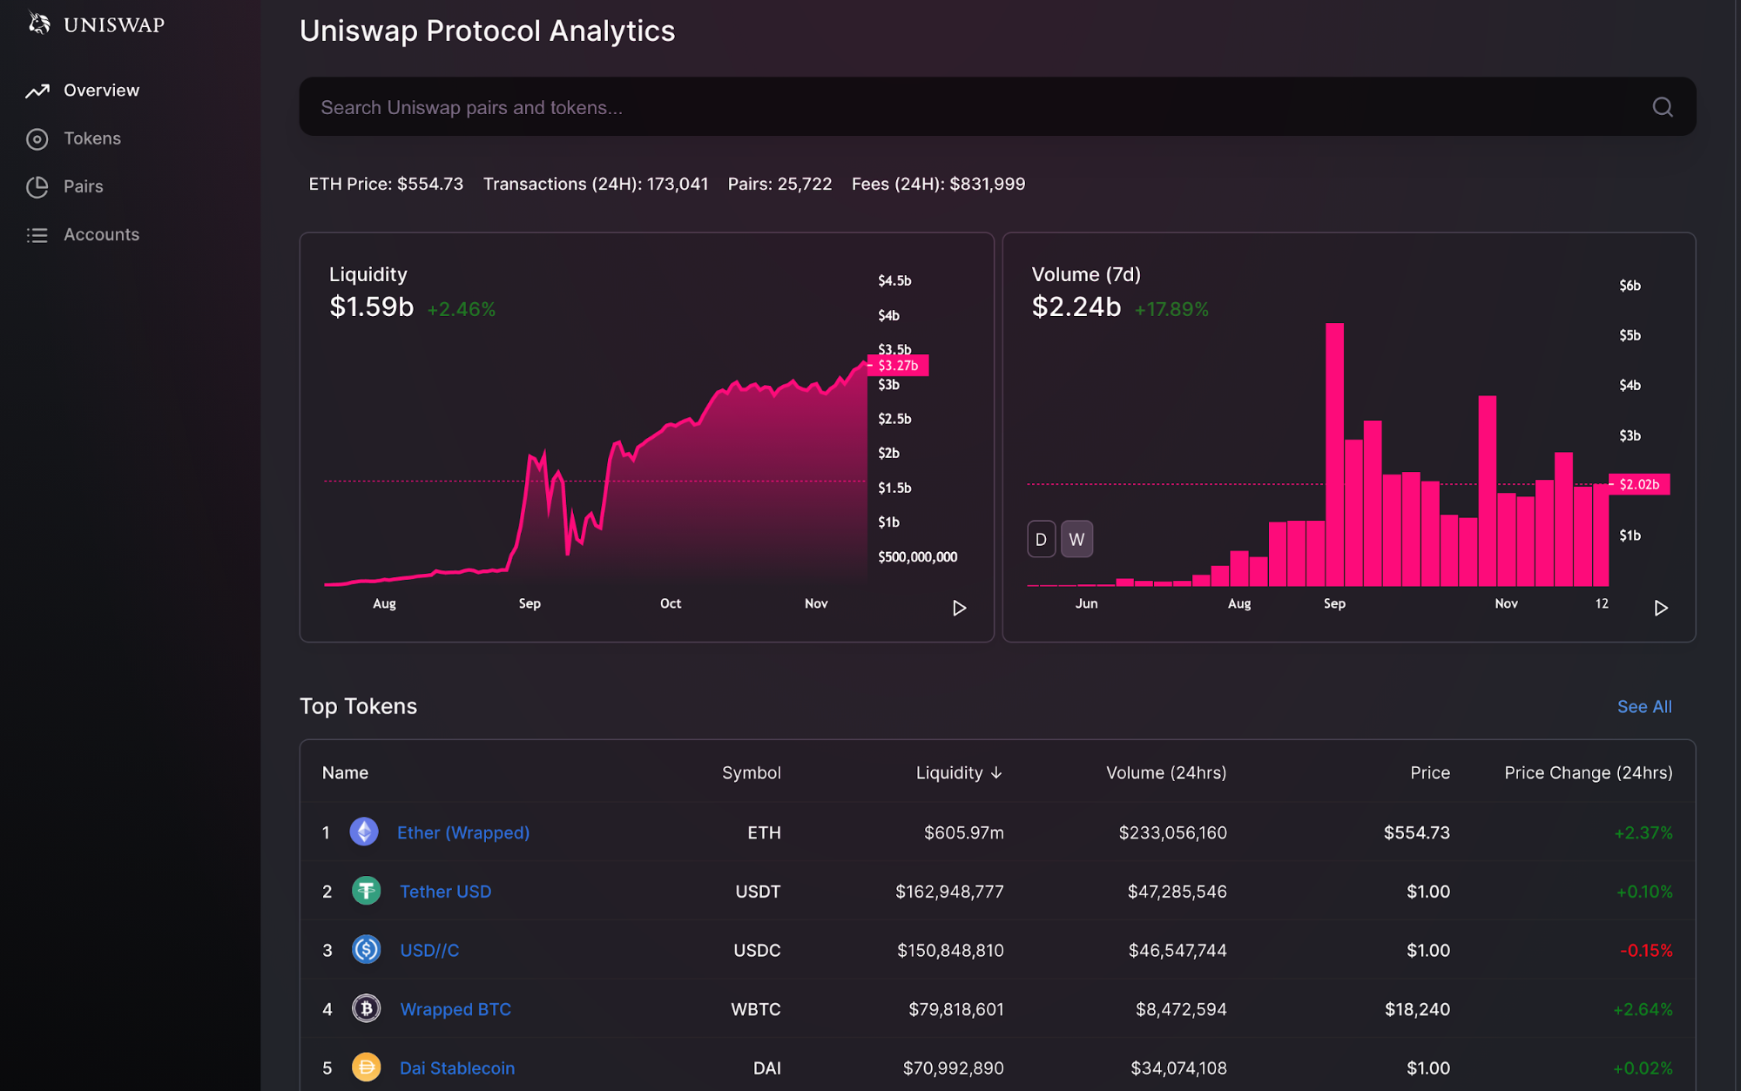Click the Accounts list icon
This screenshot has height=1091, width=1741.
pyautogui.click(x=37, y=235)
